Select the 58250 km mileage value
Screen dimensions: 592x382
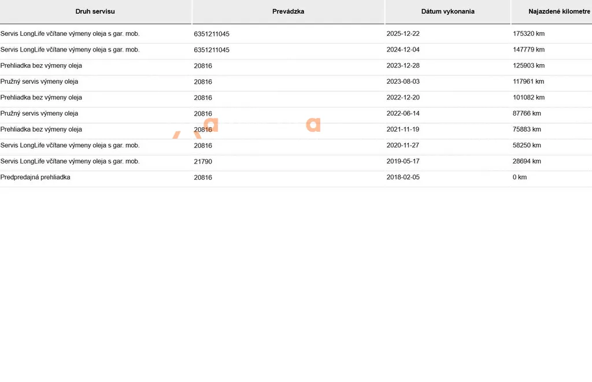[527, 145]
